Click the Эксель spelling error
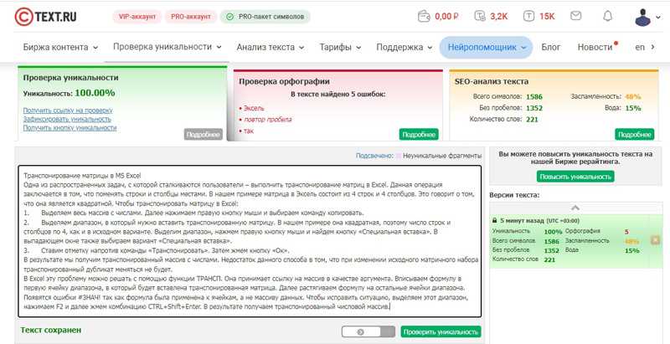The width and height of the screenshot is (670, 344). click(x=254, y=109)
